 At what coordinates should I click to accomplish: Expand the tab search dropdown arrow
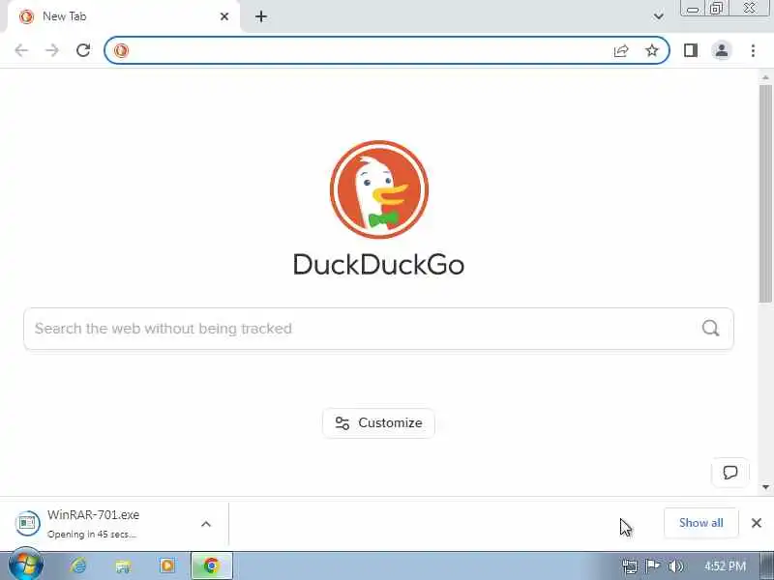click(x=658, y=16)
